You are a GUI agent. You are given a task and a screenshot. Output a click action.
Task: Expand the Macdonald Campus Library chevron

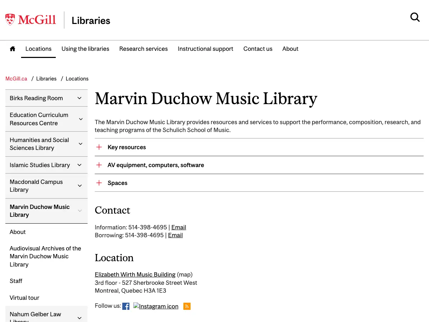[80, 186]
